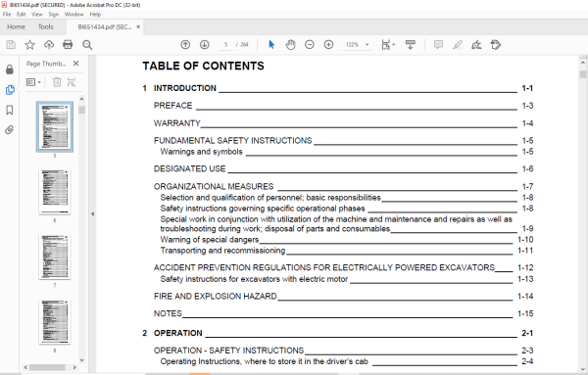Go to next page arrow
Screen dimensions: 588x375
point(205,45)
